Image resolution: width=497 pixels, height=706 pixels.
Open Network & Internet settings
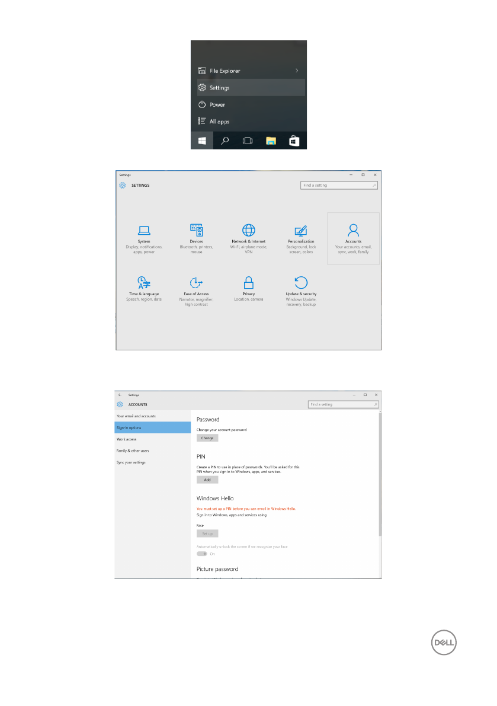pos(249,238)
